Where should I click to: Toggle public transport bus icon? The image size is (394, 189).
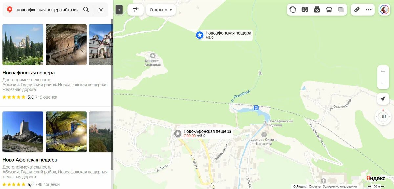pyautogui.click(x=329, y=10)
